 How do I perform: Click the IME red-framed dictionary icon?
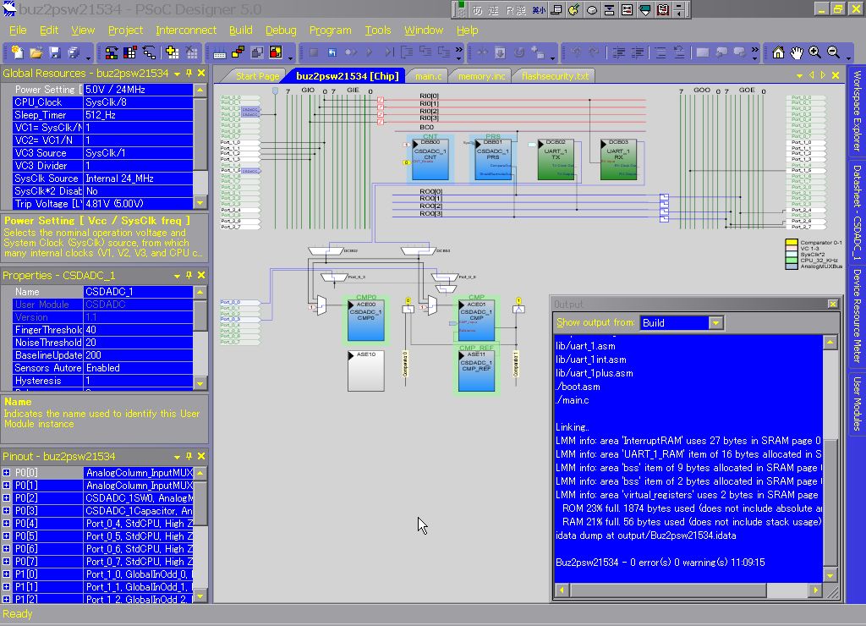pyautogui.click(x=663, y=9)
